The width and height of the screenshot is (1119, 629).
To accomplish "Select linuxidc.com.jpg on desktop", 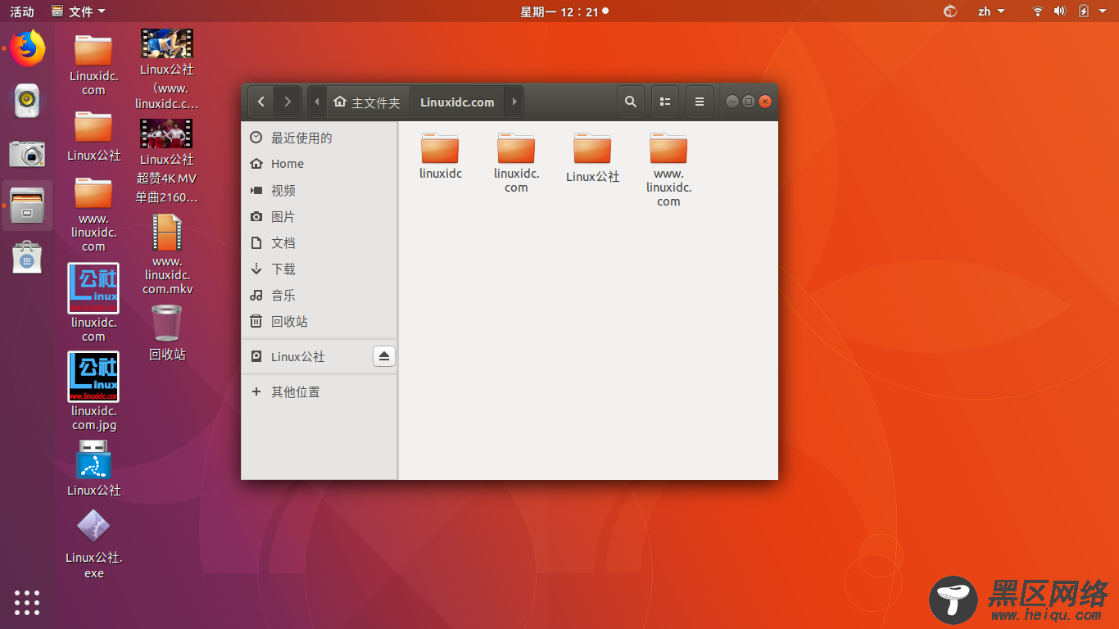I will pos(93,392).
